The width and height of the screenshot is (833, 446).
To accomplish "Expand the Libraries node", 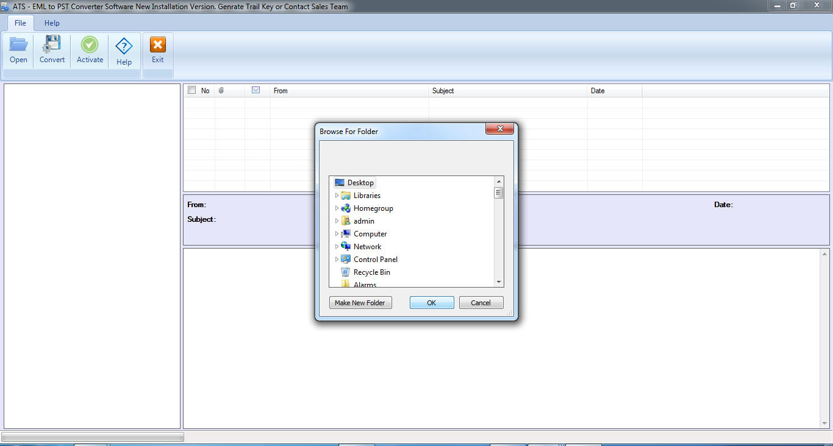I will (337, 196).
